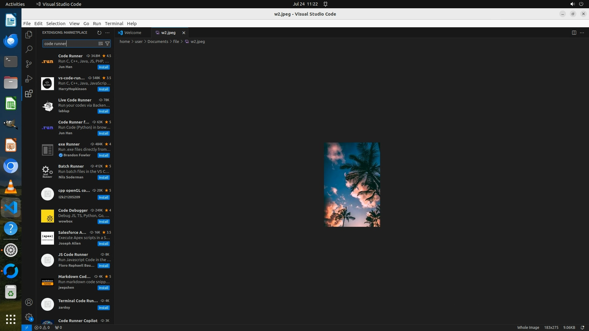Open Run and Debug view
This screenshot has height=331, width=589.
coord(29,79)
